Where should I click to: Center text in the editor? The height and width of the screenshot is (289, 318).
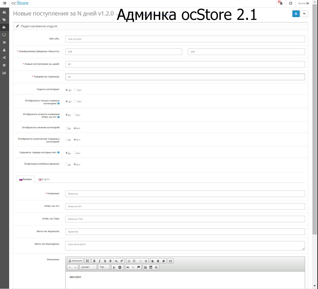pos(158,261)
